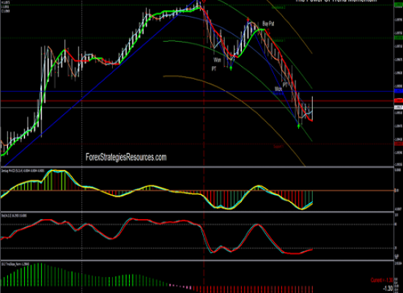Click the red Support 1 dotted line label
Image resolution: width=403 pixels, height=293 pixels.
(278, 146)
